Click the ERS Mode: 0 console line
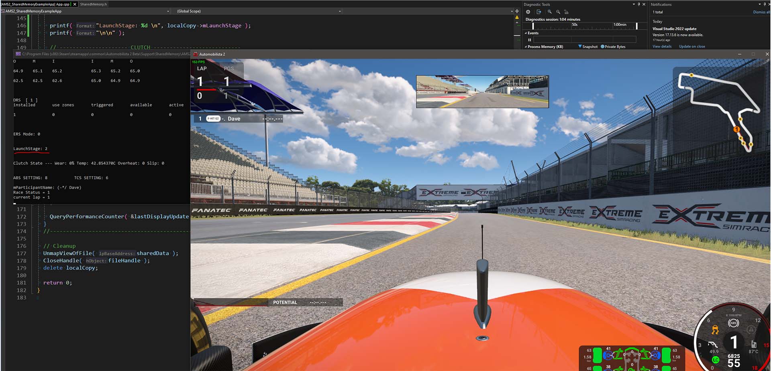This screenshot has height=371, width=771. [27, 134]
